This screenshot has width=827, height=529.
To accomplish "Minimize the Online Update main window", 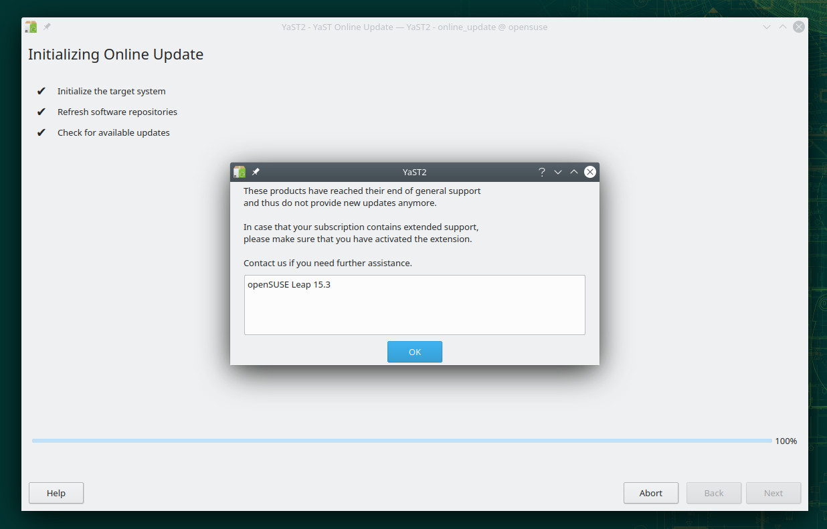I will 767,27.
